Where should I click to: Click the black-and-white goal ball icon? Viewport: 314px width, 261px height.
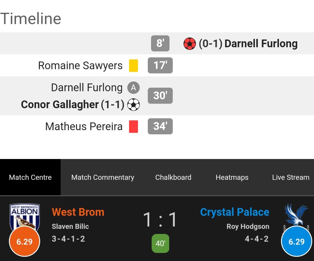(134, 104)
